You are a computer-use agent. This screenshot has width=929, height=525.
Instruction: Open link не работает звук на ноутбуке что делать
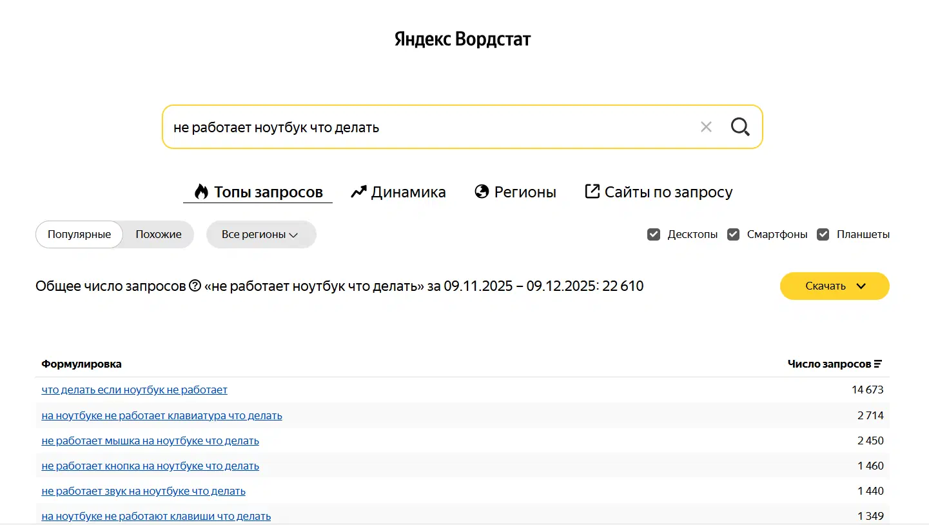[144, 491]
